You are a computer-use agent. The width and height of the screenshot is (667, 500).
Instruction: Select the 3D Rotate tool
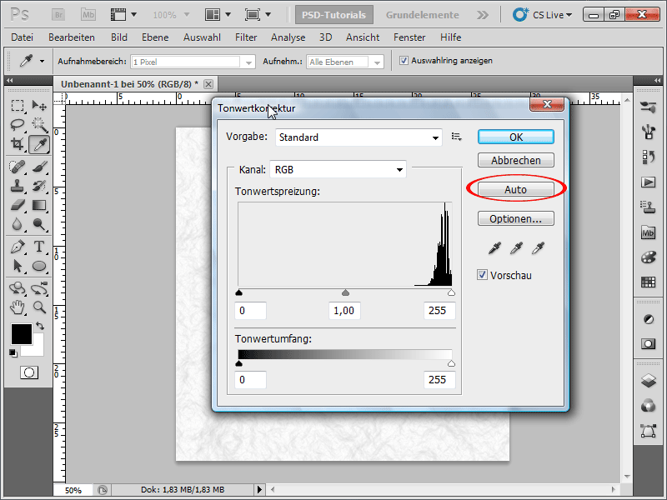point(17,288)
